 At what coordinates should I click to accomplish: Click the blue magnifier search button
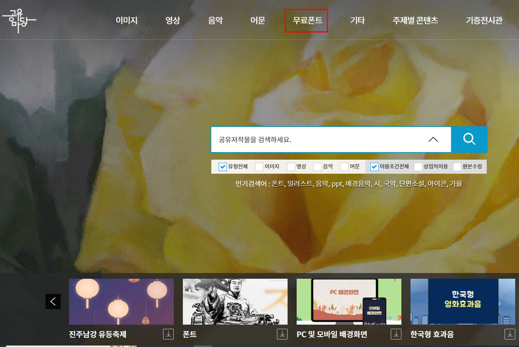point(469,140)
